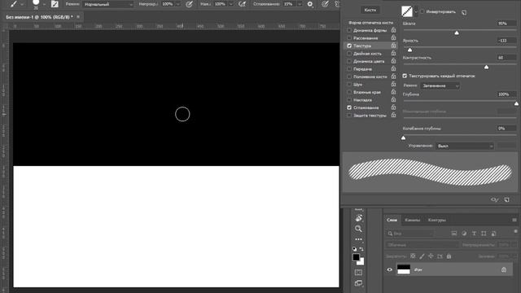This screenshot has width=521, height=293.
Task: Switch to the Контуры tab
Action: pyautogui.click(x=436, y=220)
